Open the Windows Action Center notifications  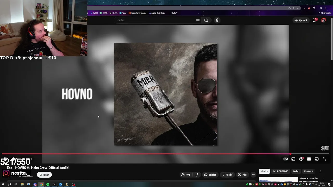(x=329, y=184)
